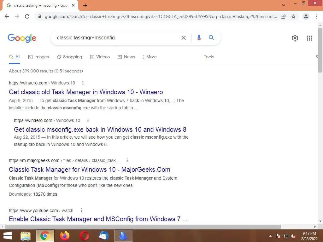Click the scroll-down arrow
323x242 pixels.
320,221
